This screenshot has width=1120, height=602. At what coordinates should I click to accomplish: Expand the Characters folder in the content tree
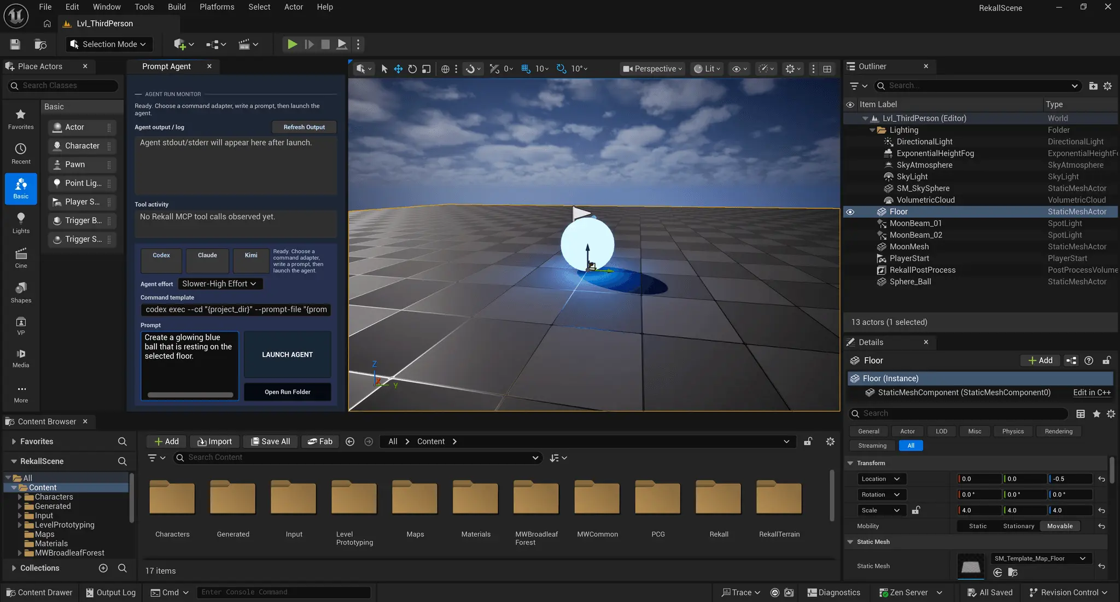click(20, 497)
